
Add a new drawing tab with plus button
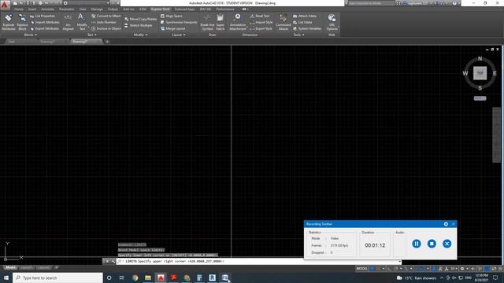pos(107,42)
